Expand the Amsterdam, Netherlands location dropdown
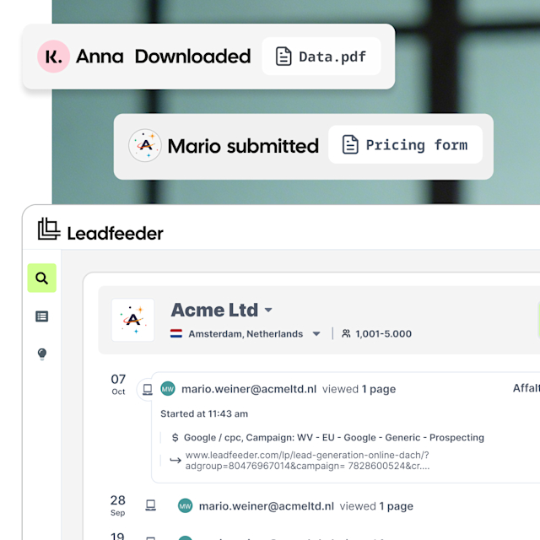Image resolution: width=540 pixels, height=540 pixels. coord(316,334)
